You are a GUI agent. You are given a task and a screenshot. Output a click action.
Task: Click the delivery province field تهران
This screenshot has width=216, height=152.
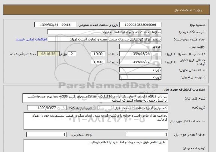140,70
